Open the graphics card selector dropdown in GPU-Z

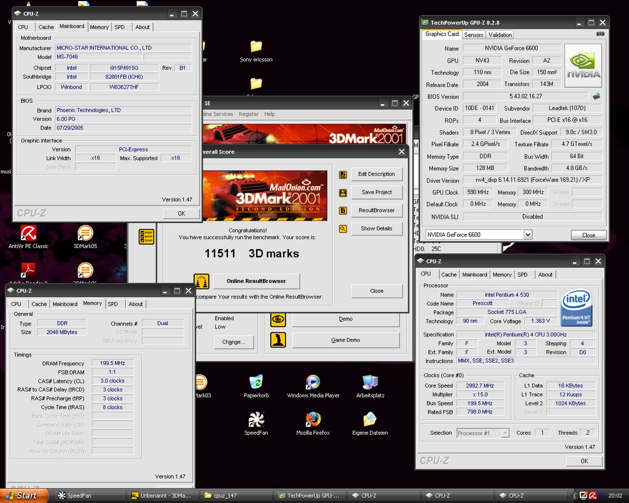tap(528, 235)
